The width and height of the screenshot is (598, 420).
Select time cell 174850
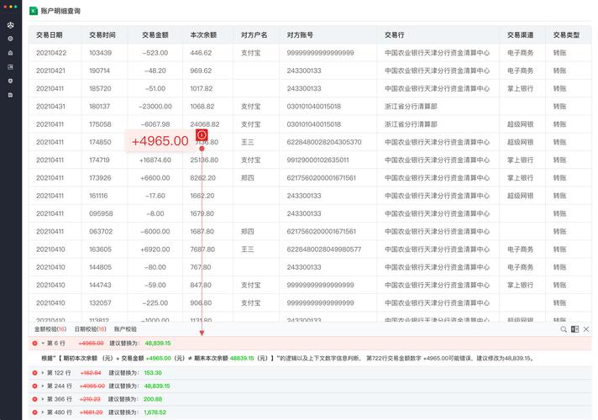point(100,142)
